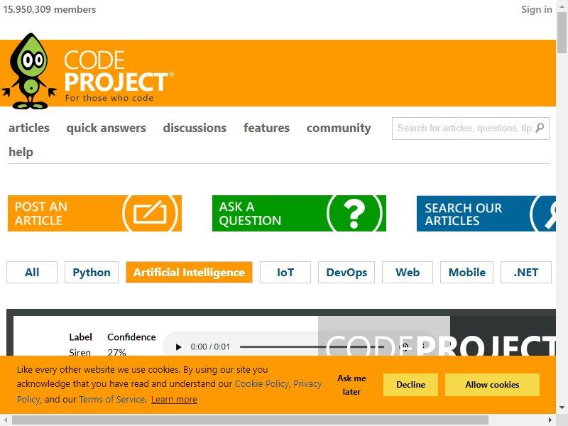Select the All filter tab
Image resolution: width=568 pixels, height=426 pixels.
click(x=32, y=272)
